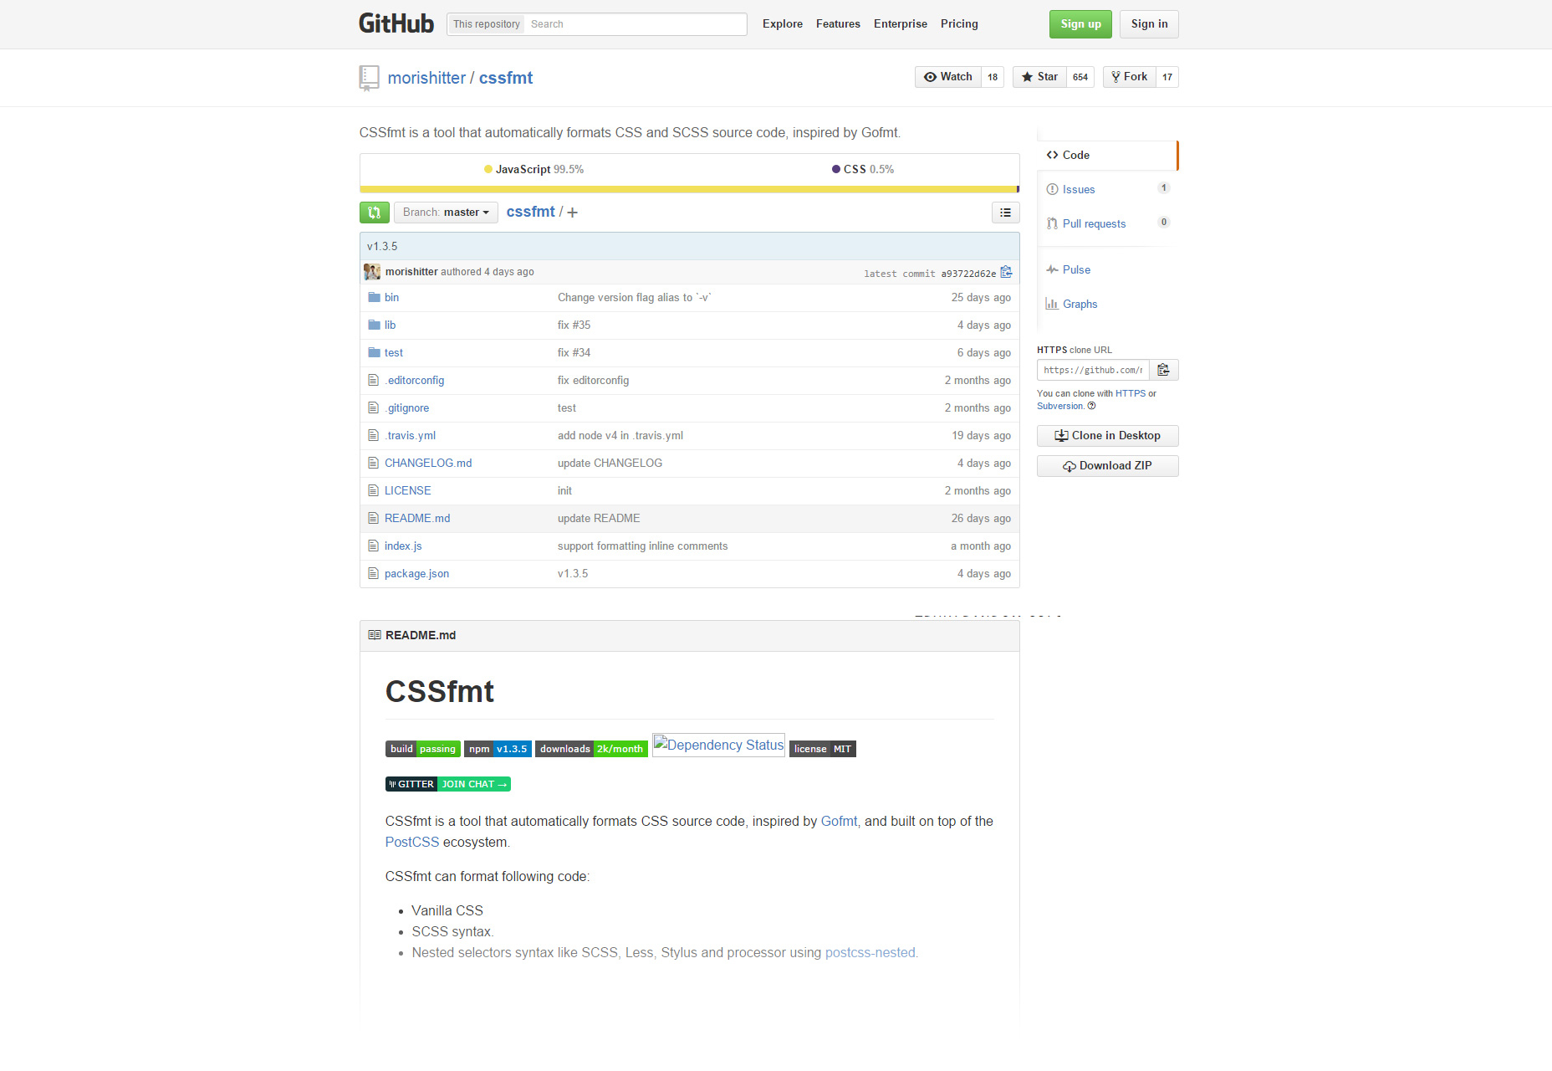Screen dimensions: 1552x1071
Task: Open the PostCSS link in README
Action: (x=412, y=843)
